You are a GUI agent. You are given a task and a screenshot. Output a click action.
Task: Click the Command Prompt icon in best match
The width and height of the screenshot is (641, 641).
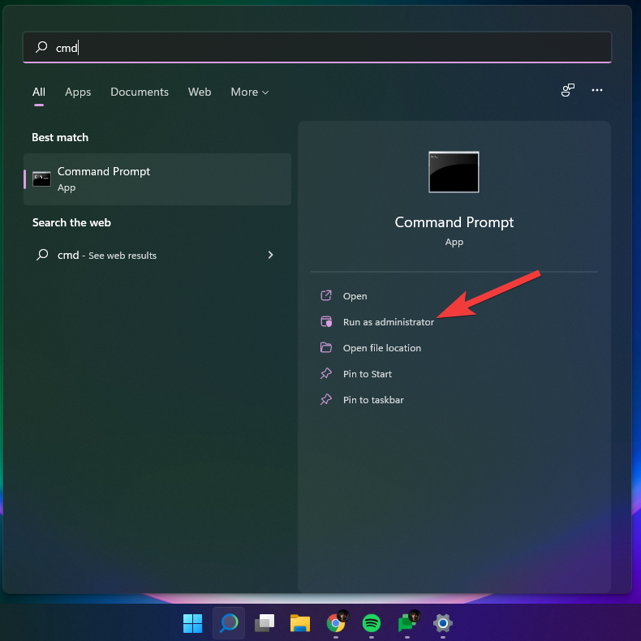41,179
